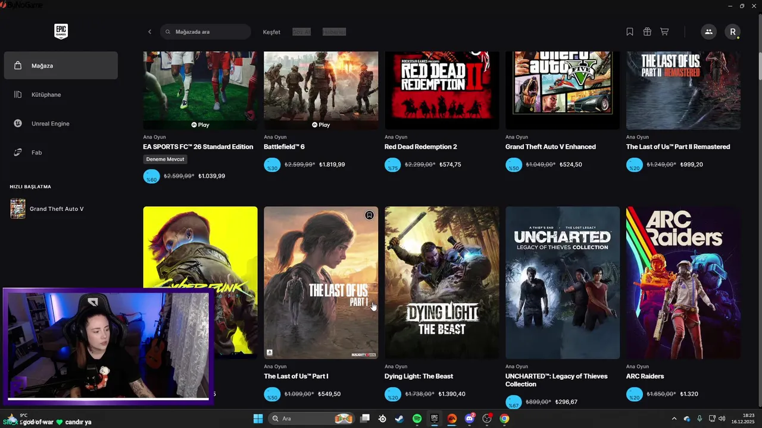Switch to the Keşfet tab
The height and width of the screenshot is (428, 762).
point(271,32)
